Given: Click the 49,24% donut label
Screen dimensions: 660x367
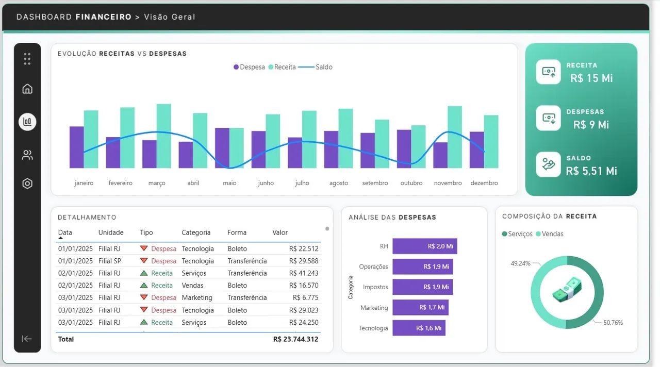Looking at the screenshot, I should click(x=520, y=263).
